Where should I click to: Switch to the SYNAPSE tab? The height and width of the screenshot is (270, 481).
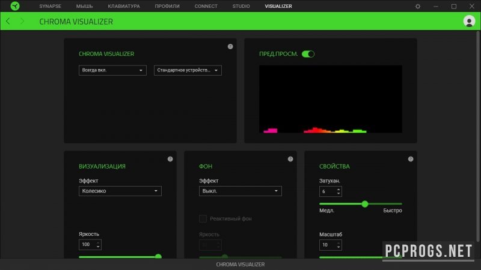click(51, 6)
